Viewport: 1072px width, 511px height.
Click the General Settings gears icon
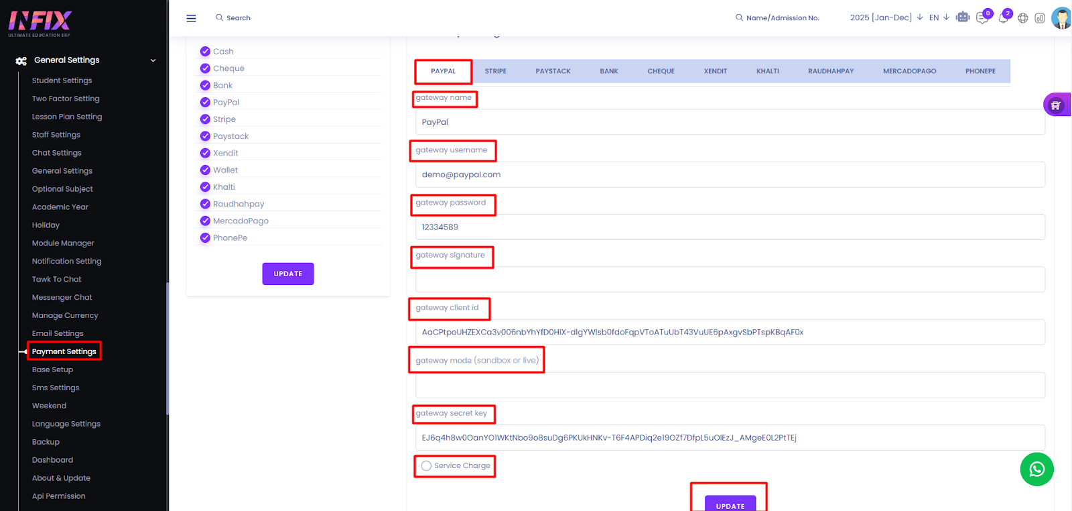tap(21, 60)
